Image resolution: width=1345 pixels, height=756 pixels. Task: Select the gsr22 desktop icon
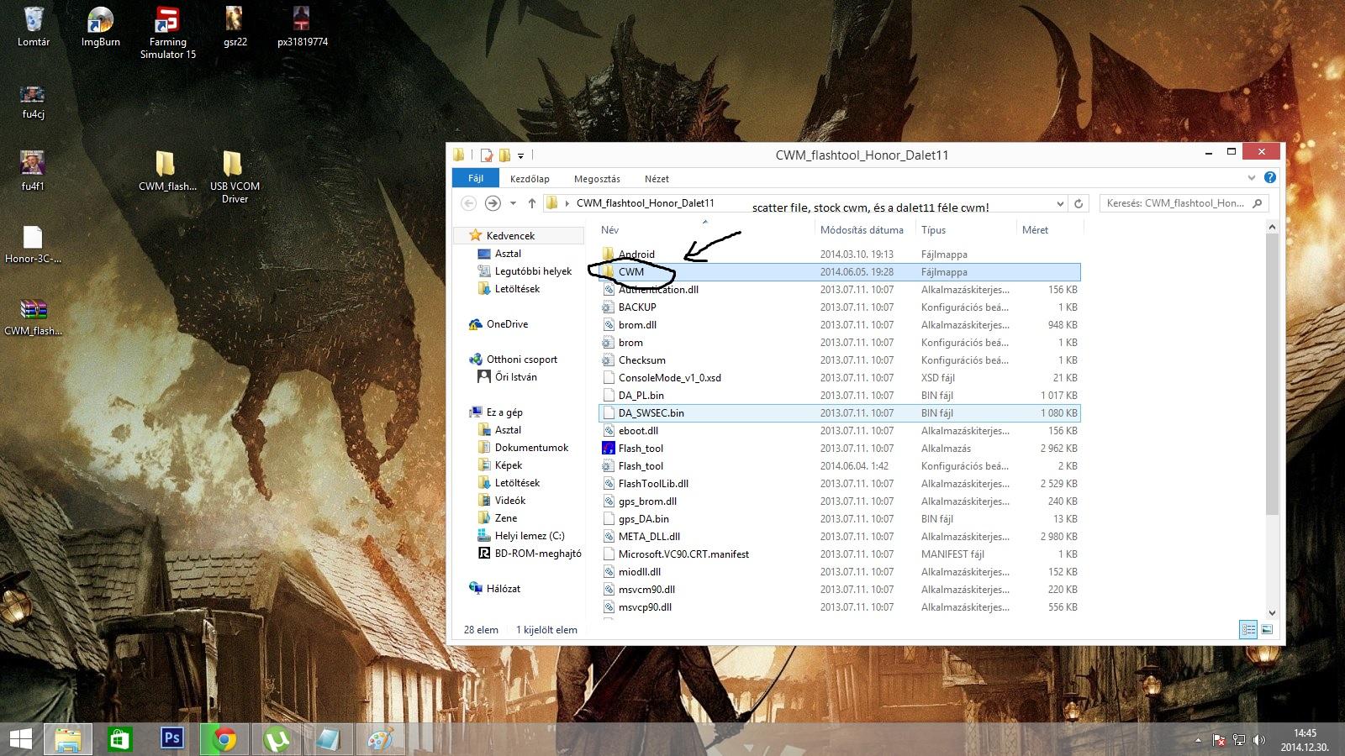coord(235,26)
